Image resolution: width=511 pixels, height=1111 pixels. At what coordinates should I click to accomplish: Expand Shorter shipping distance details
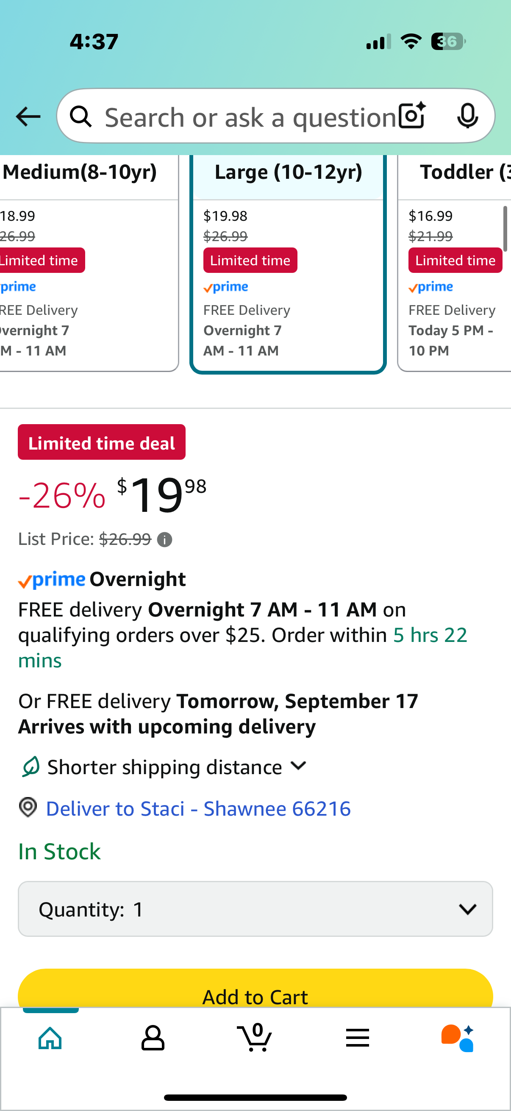click(x=164, y=767)
